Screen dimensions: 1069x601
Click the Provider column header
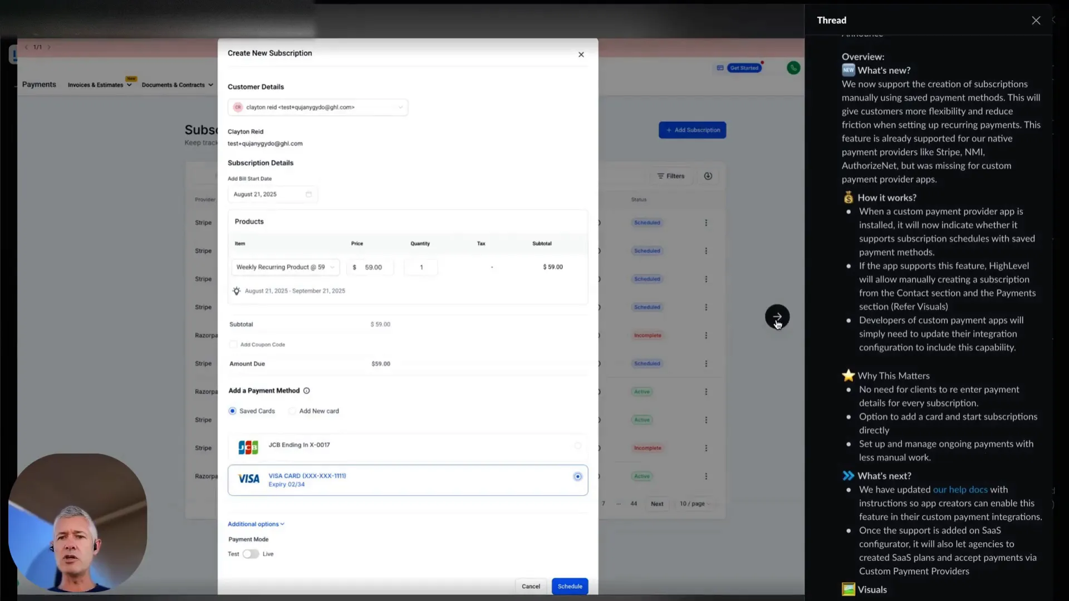[205, 200]
